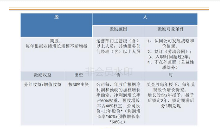Select the 激励范围 column header

coord(118,31)
